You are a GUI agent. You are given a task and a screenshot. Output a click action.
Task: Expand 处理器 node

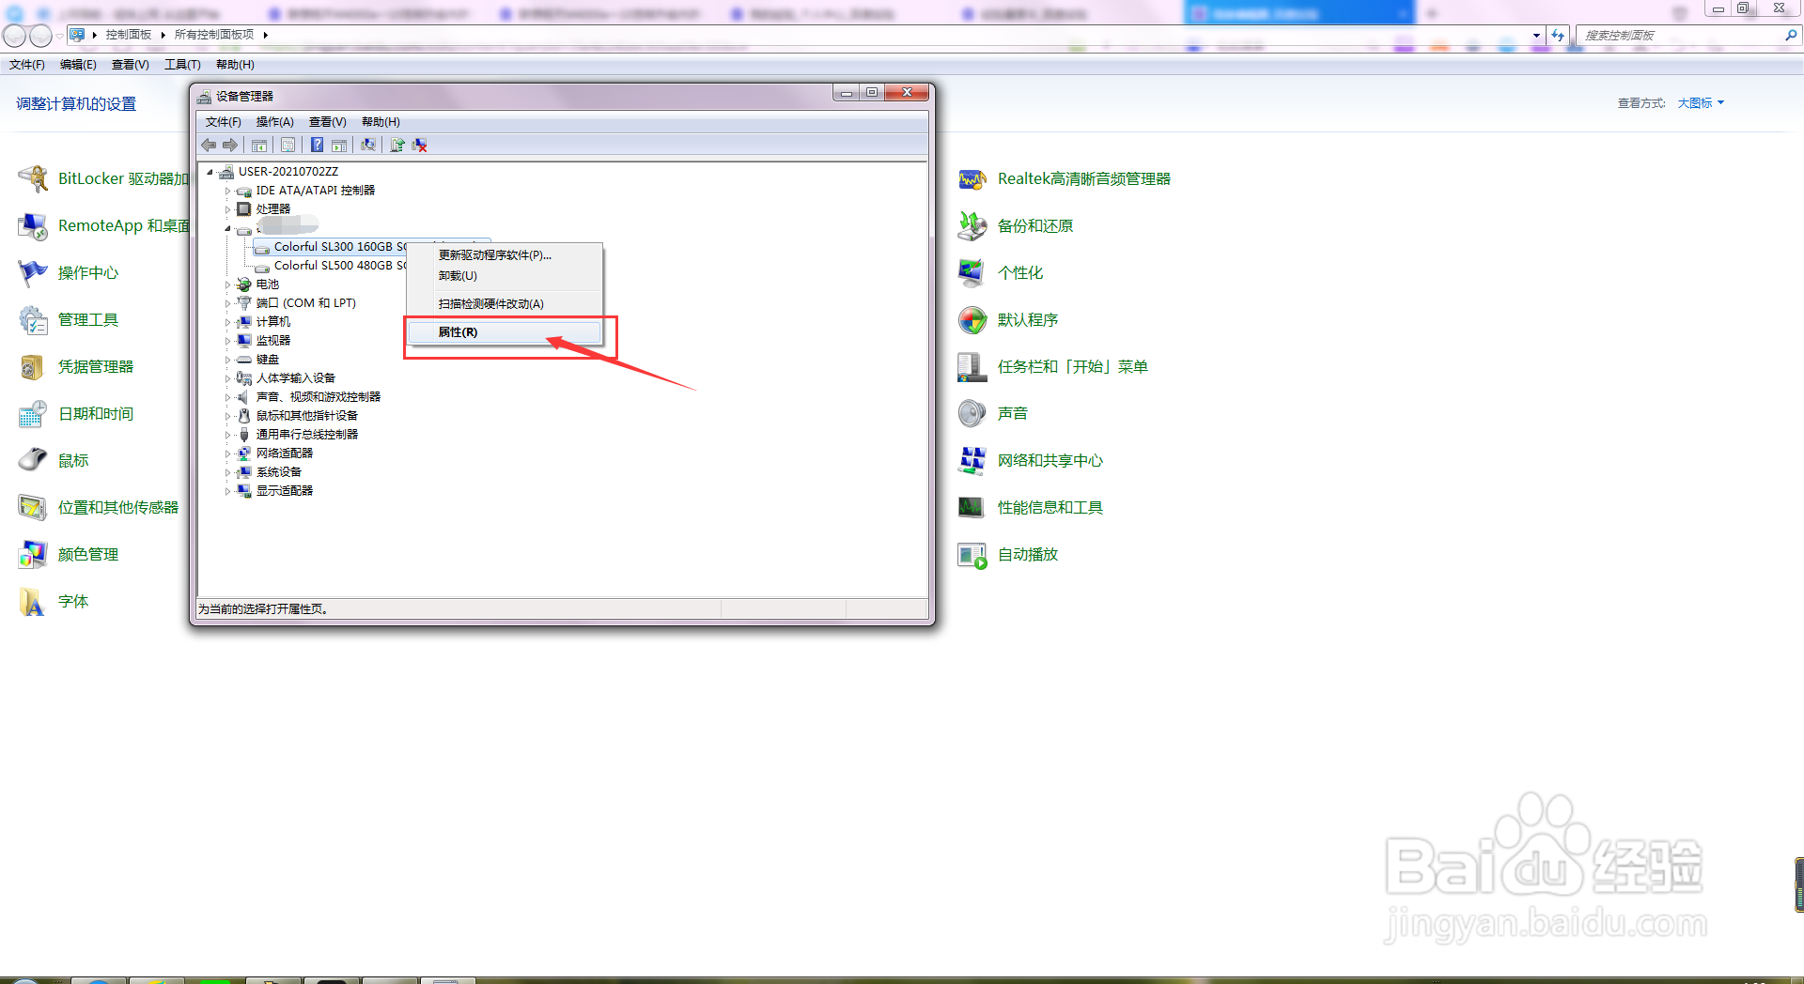pyautogui.click(x=227, y=209)
